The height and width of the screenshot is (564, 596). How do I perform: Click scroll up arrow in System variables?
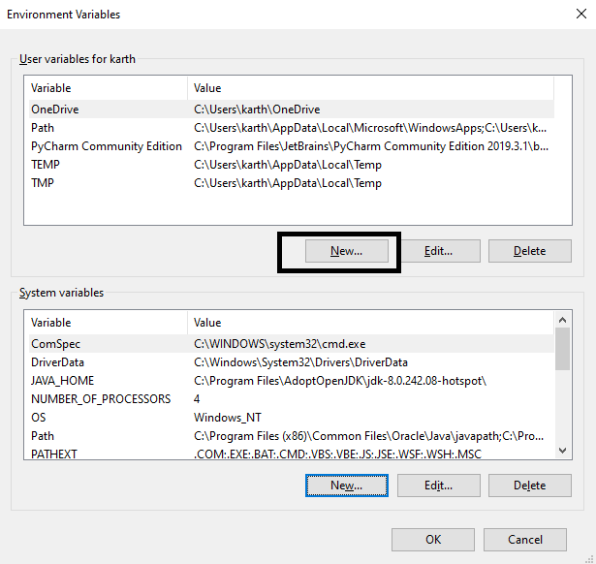coord(562,320)
